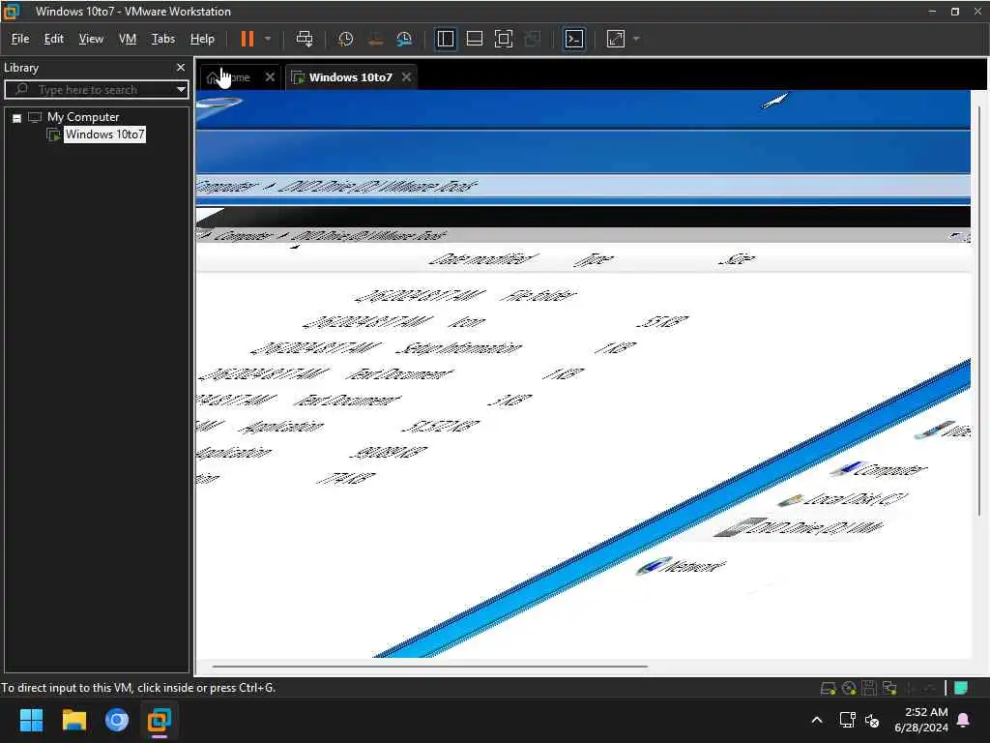Click the skewed Computer item inside the VM

click(879, 469)
